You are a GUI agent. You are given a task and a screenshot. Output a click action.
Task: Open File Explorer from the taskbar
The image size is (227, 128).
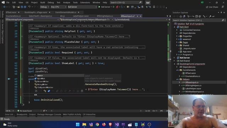click(x=84, y=124)
